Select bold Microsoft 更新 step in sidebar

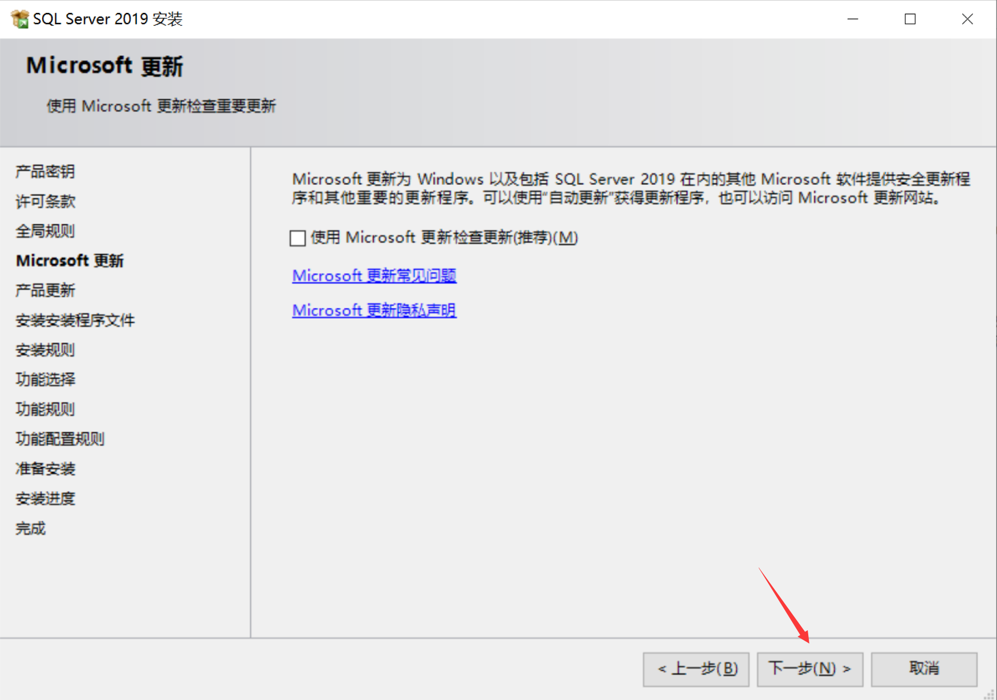tap(70, 261)
